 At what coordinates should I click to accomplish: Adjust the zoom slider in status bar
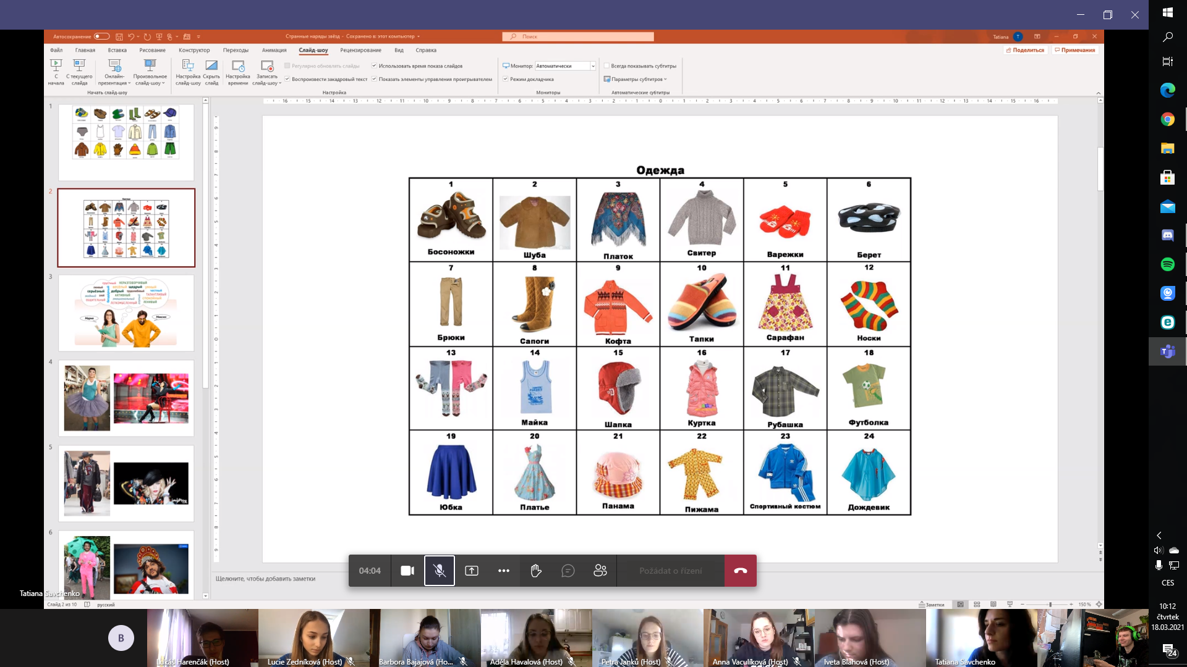point(1050,605)
